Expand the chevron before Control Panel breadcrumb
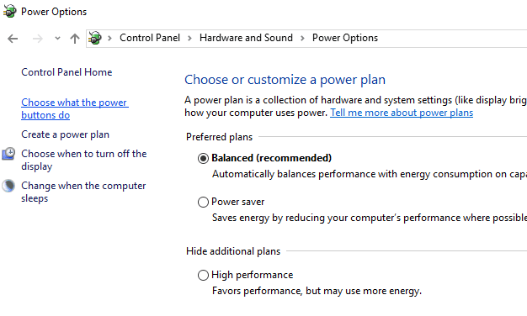Viewport: 527px width, 316px height. coord(109,39)
